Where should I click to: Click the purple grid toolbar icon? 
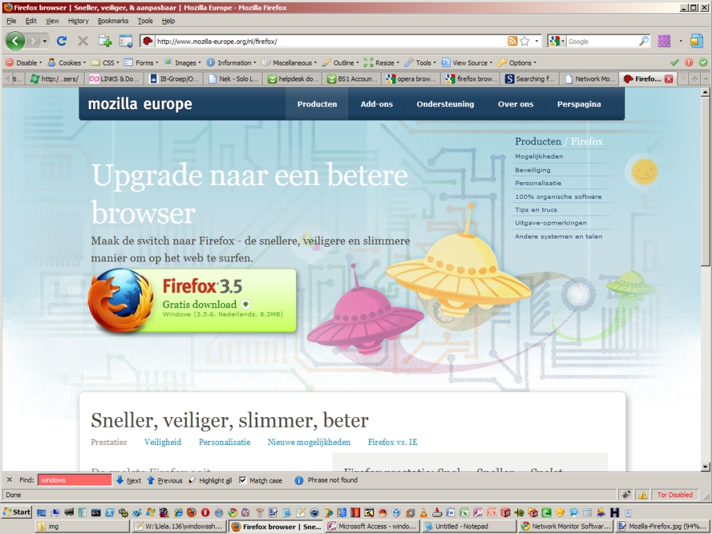pyautogui.click(x=664, y=41)
